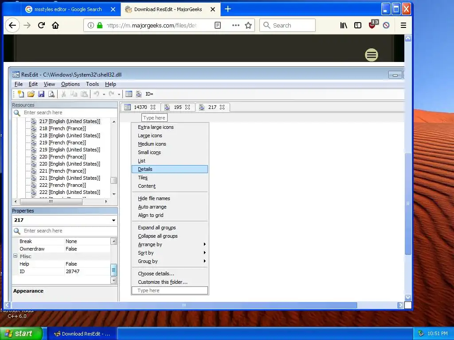Bookmark this page with the star icon
Image resolution: width=454 pixels, height=340 pixels.
coord(248,25)
